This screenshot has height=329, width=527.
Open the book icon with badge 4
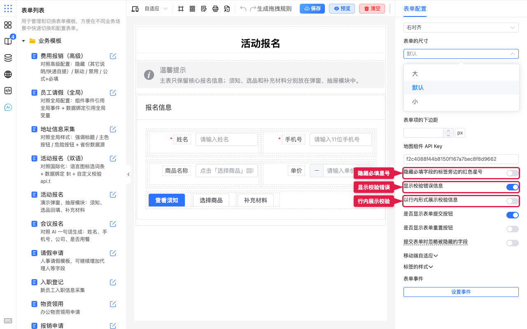coord(8,42)
